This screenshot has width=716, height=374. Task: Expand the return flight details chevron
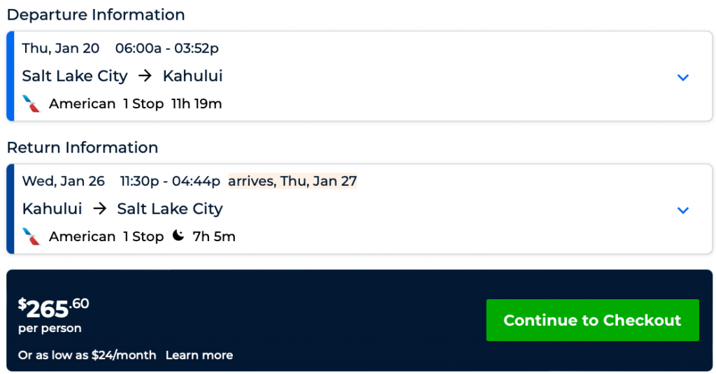click(x=683, y=210)
